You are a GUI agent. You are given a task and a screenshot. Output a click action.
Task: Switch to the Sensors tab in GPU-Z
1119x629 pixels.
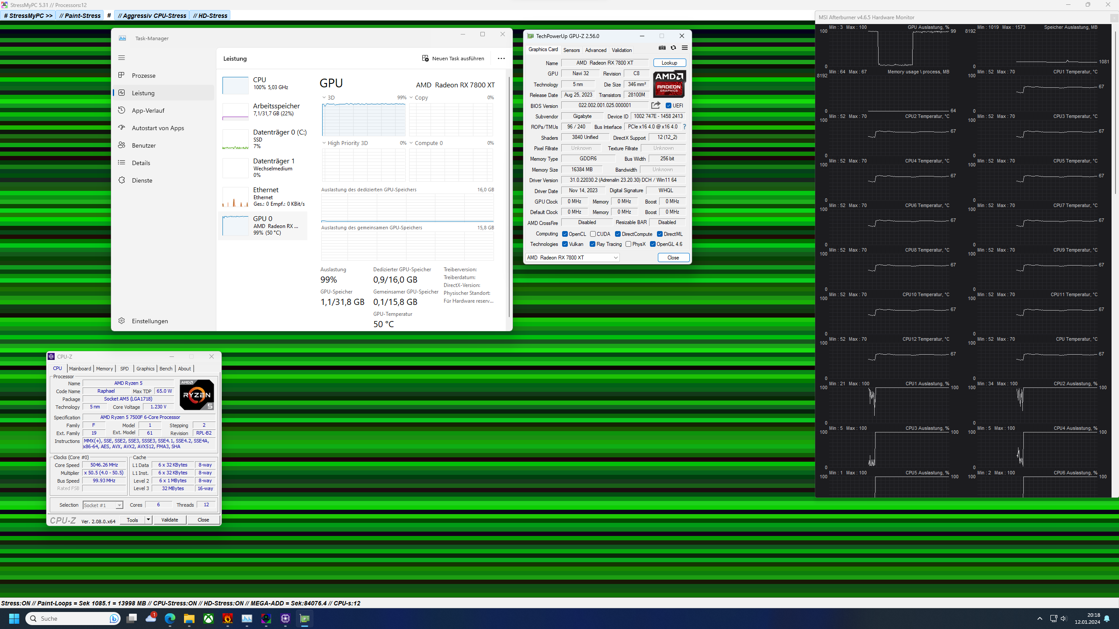571,50
